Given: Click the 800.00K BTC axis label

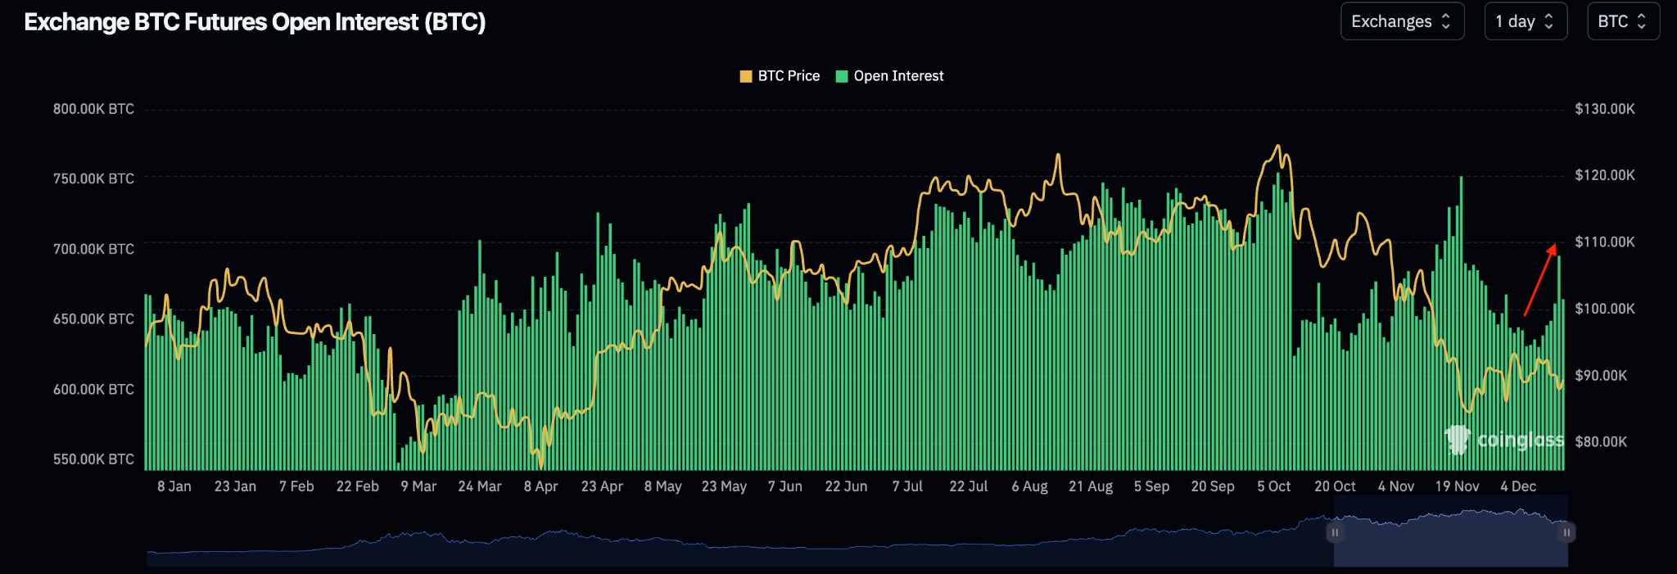Looking at the screenshot, I should coord(93,109).
